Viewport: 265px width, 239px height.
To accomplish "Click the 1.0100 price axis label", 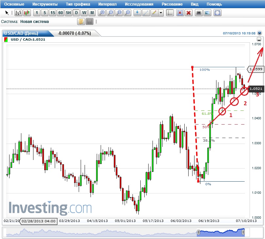I will 256,193.
